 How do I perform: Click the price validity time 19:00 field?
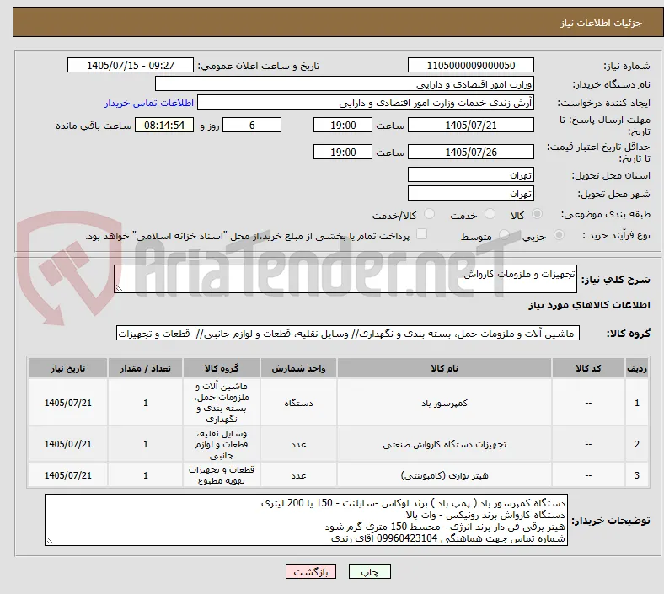tap(343, 152)
